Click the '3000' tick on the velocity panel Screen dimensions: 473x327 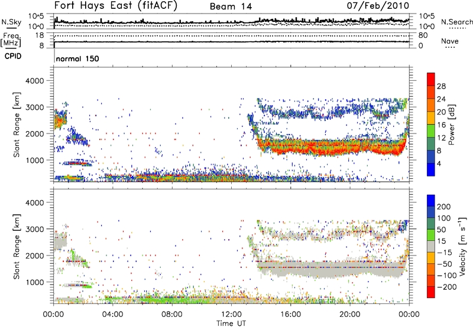pos(34,229)
